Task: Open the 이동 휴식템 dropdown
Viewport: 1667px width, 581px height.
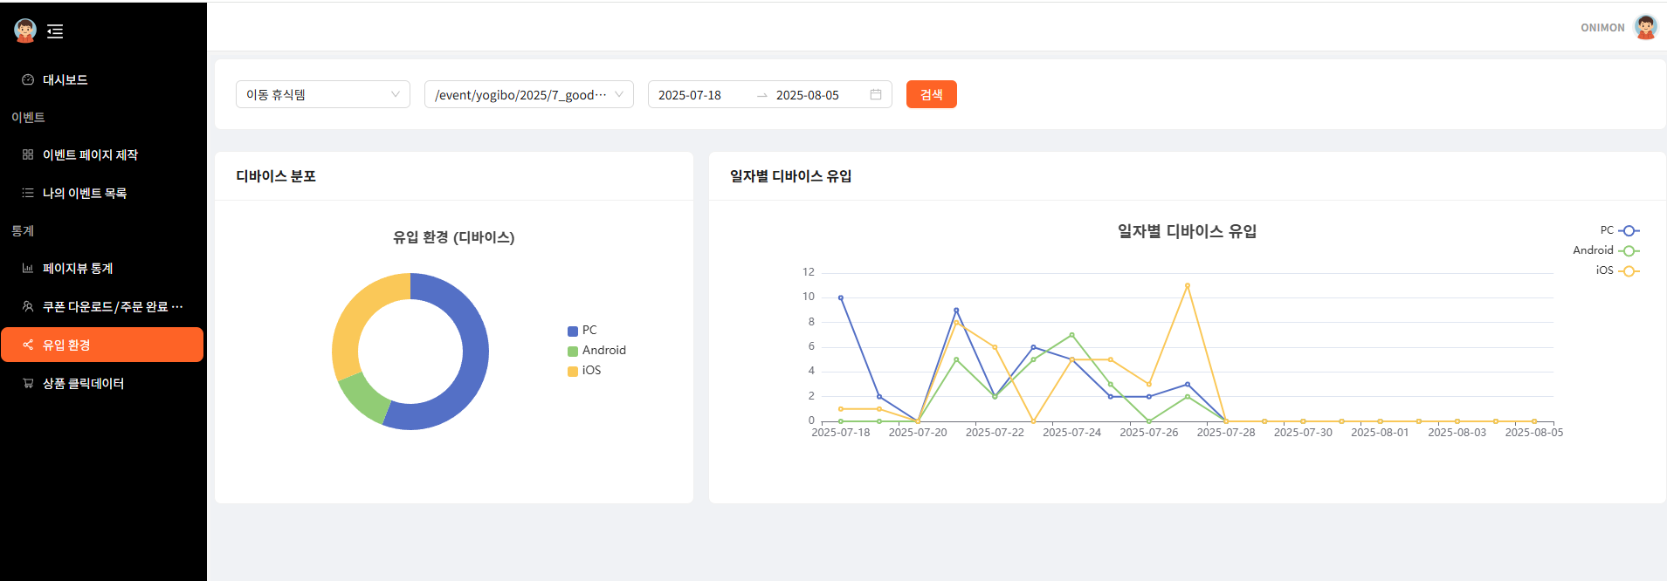Action: point(322,94)
